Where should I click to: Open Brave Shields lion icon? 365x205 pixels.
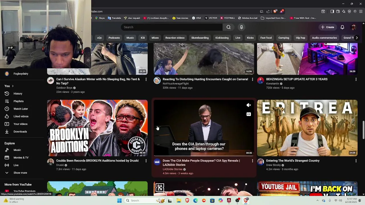(x=275, y=11)
